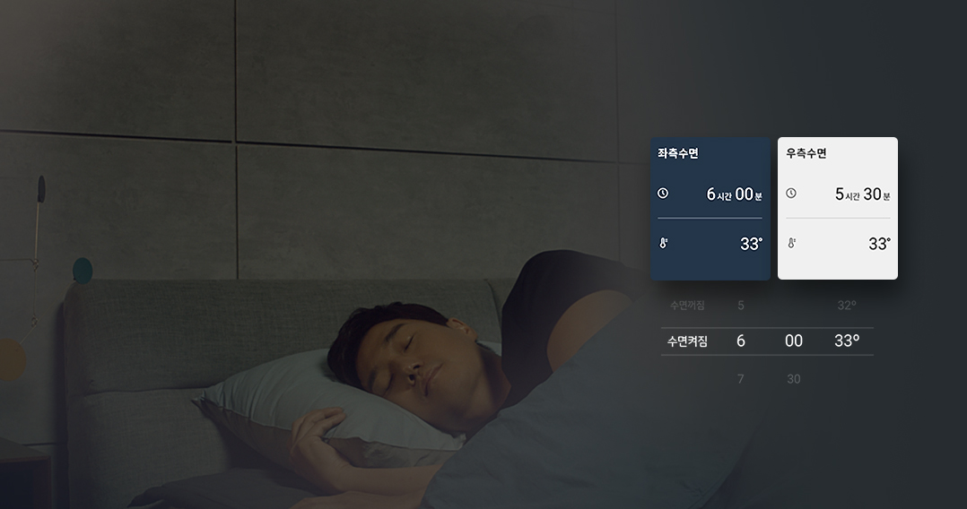
Task: Open the 5시간 30분 duration in right card
Action: (x=862, y=194)
